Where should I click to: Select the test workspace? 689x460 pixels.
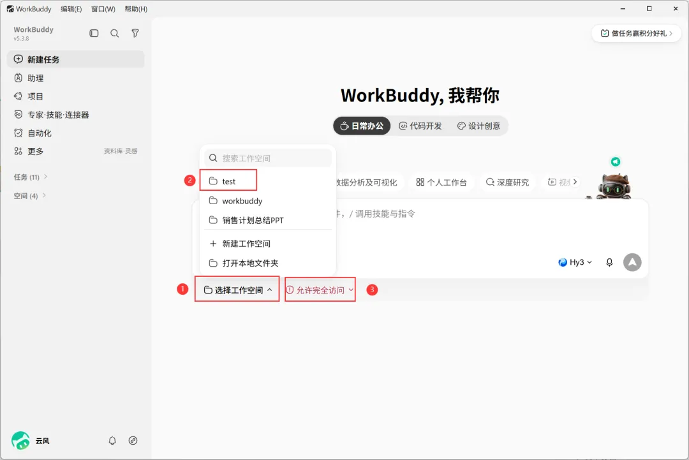pyautogui.click(x=267, y=181)
